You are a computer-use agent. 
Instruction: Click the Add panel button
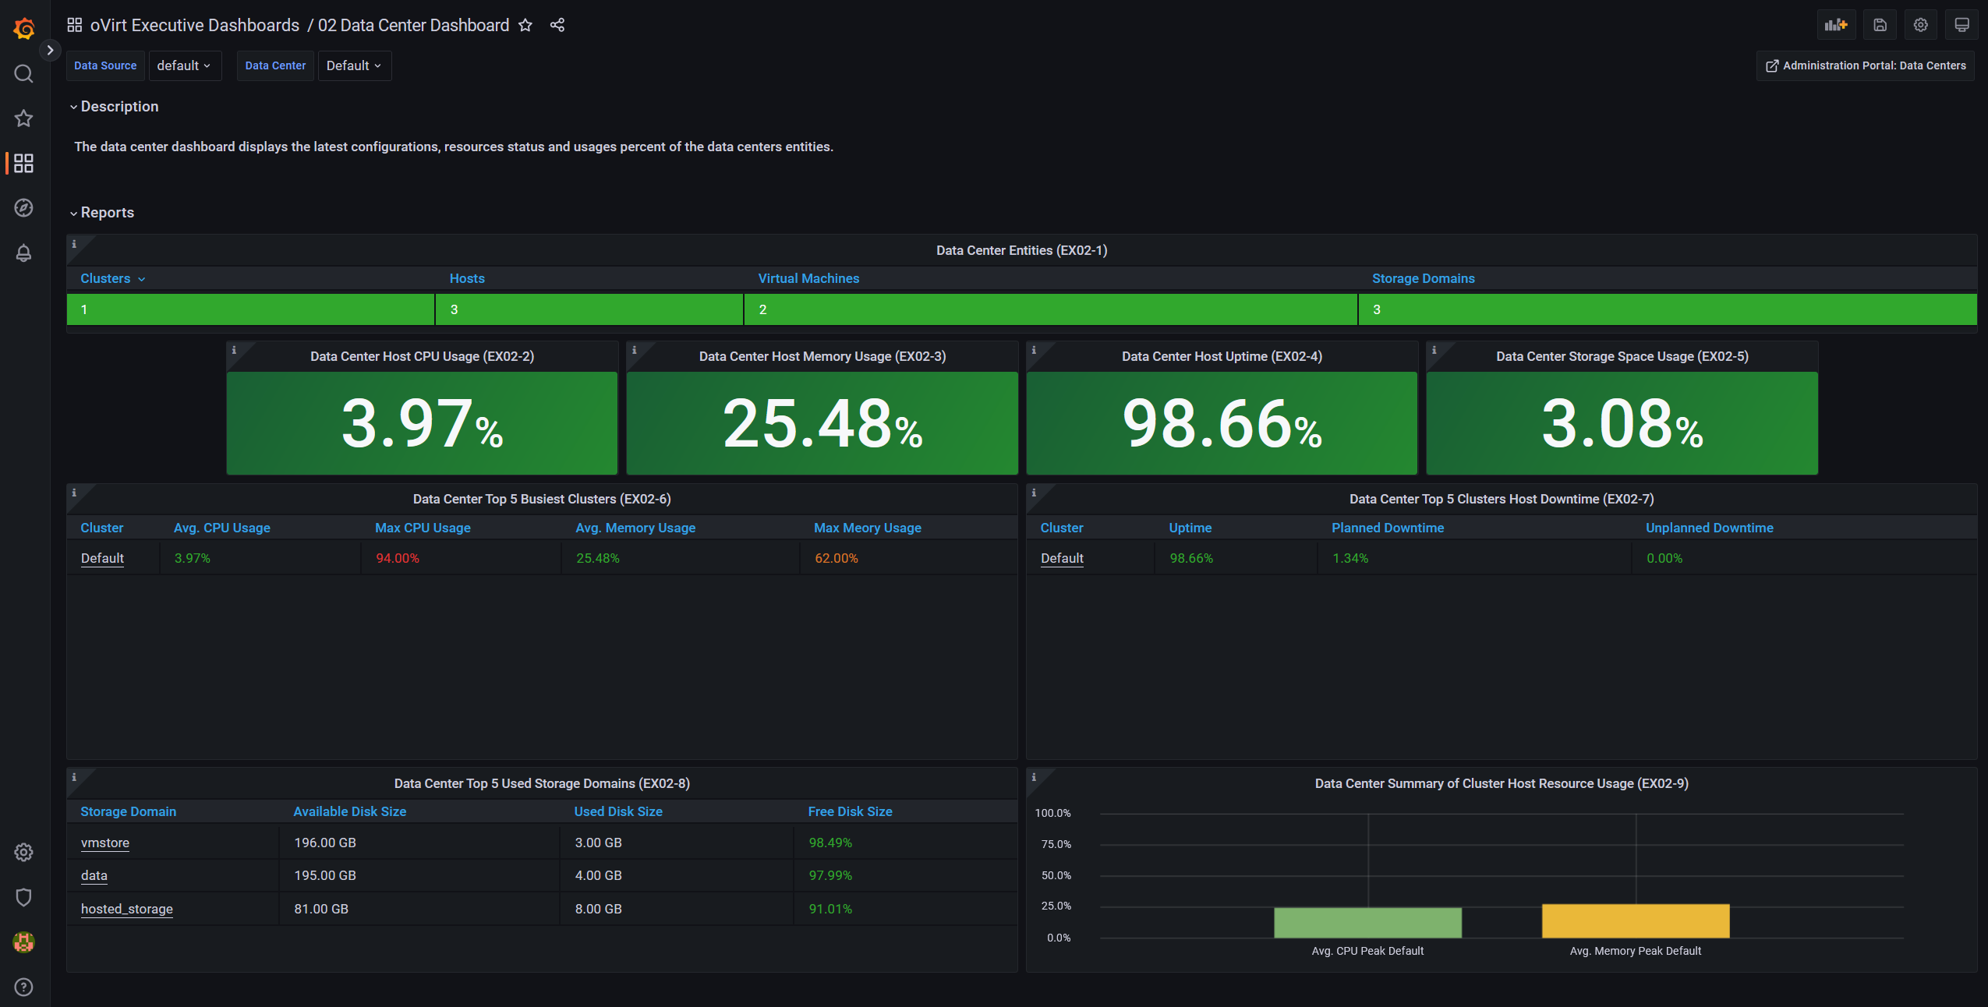click(1837, 25)
